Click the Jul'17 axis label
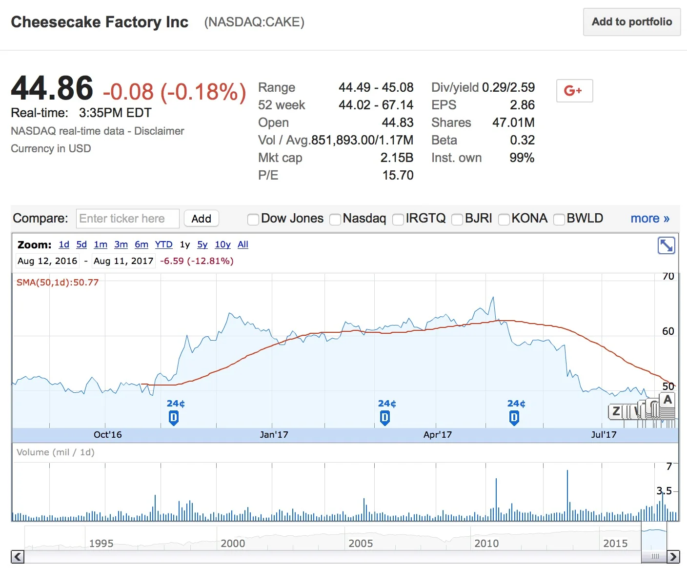The width and height of the screenshot is (687, 569). (604, 434)
